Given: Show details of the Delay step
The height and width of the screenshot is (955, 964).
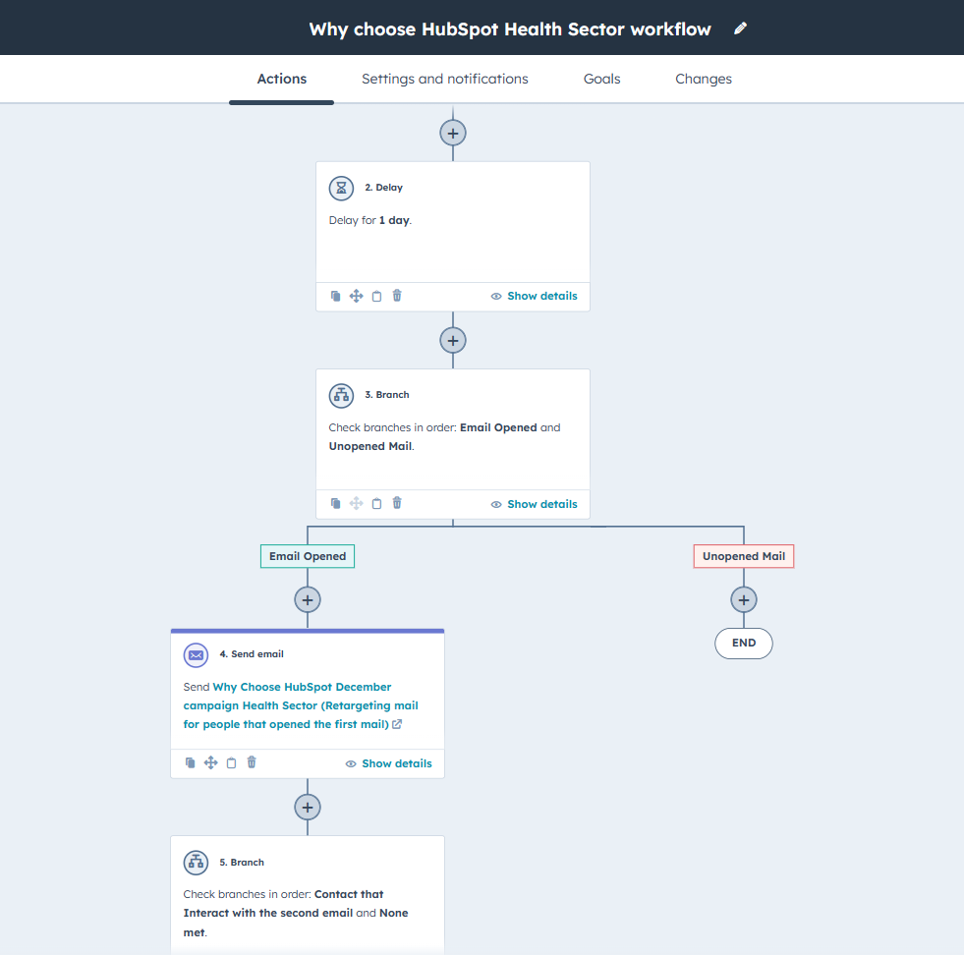Looking at the screenshot, I should 534,296.
